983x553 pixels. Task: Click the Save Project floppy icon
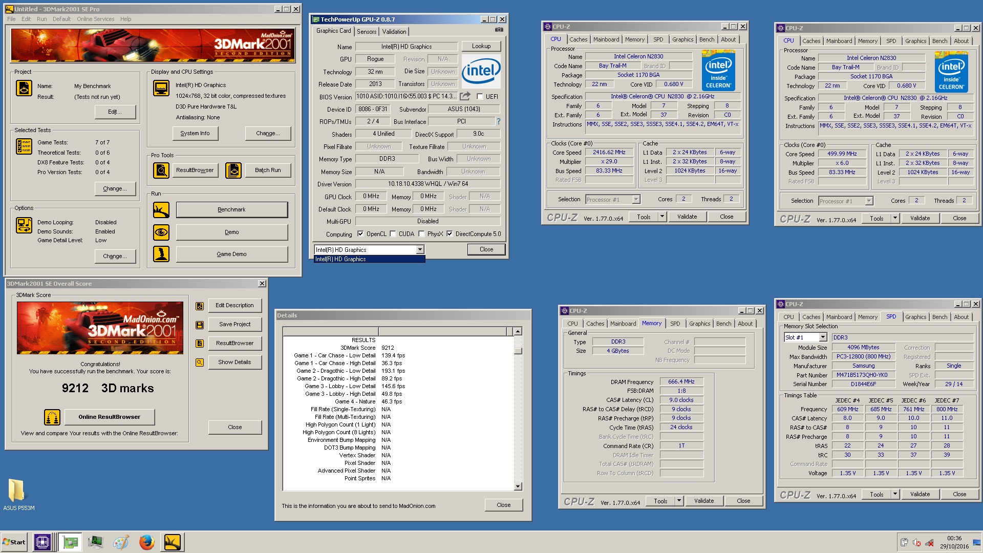(x=200, y=325)
